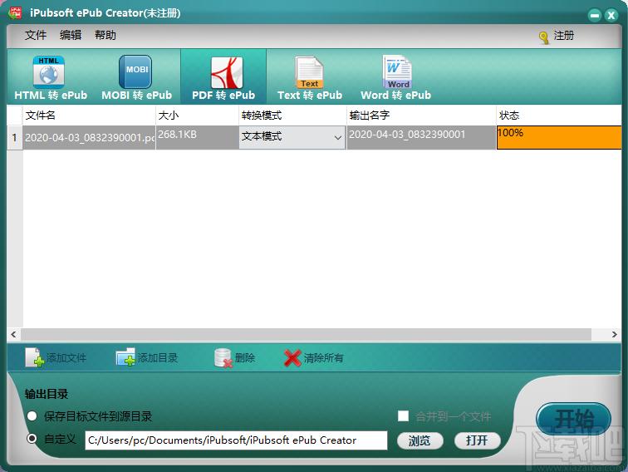The height and width of the screenshot is (472, 628).
Task: Click the Browse (浏览) button
Action: click(x=419, y=440)
